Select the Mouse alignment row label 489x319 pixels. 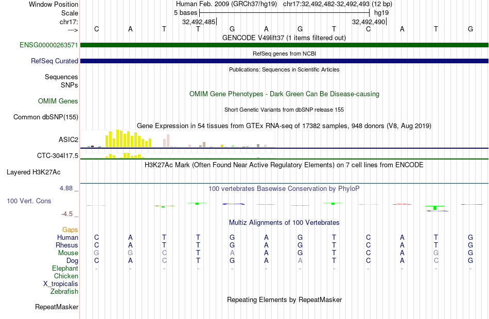tap(68, 253)
